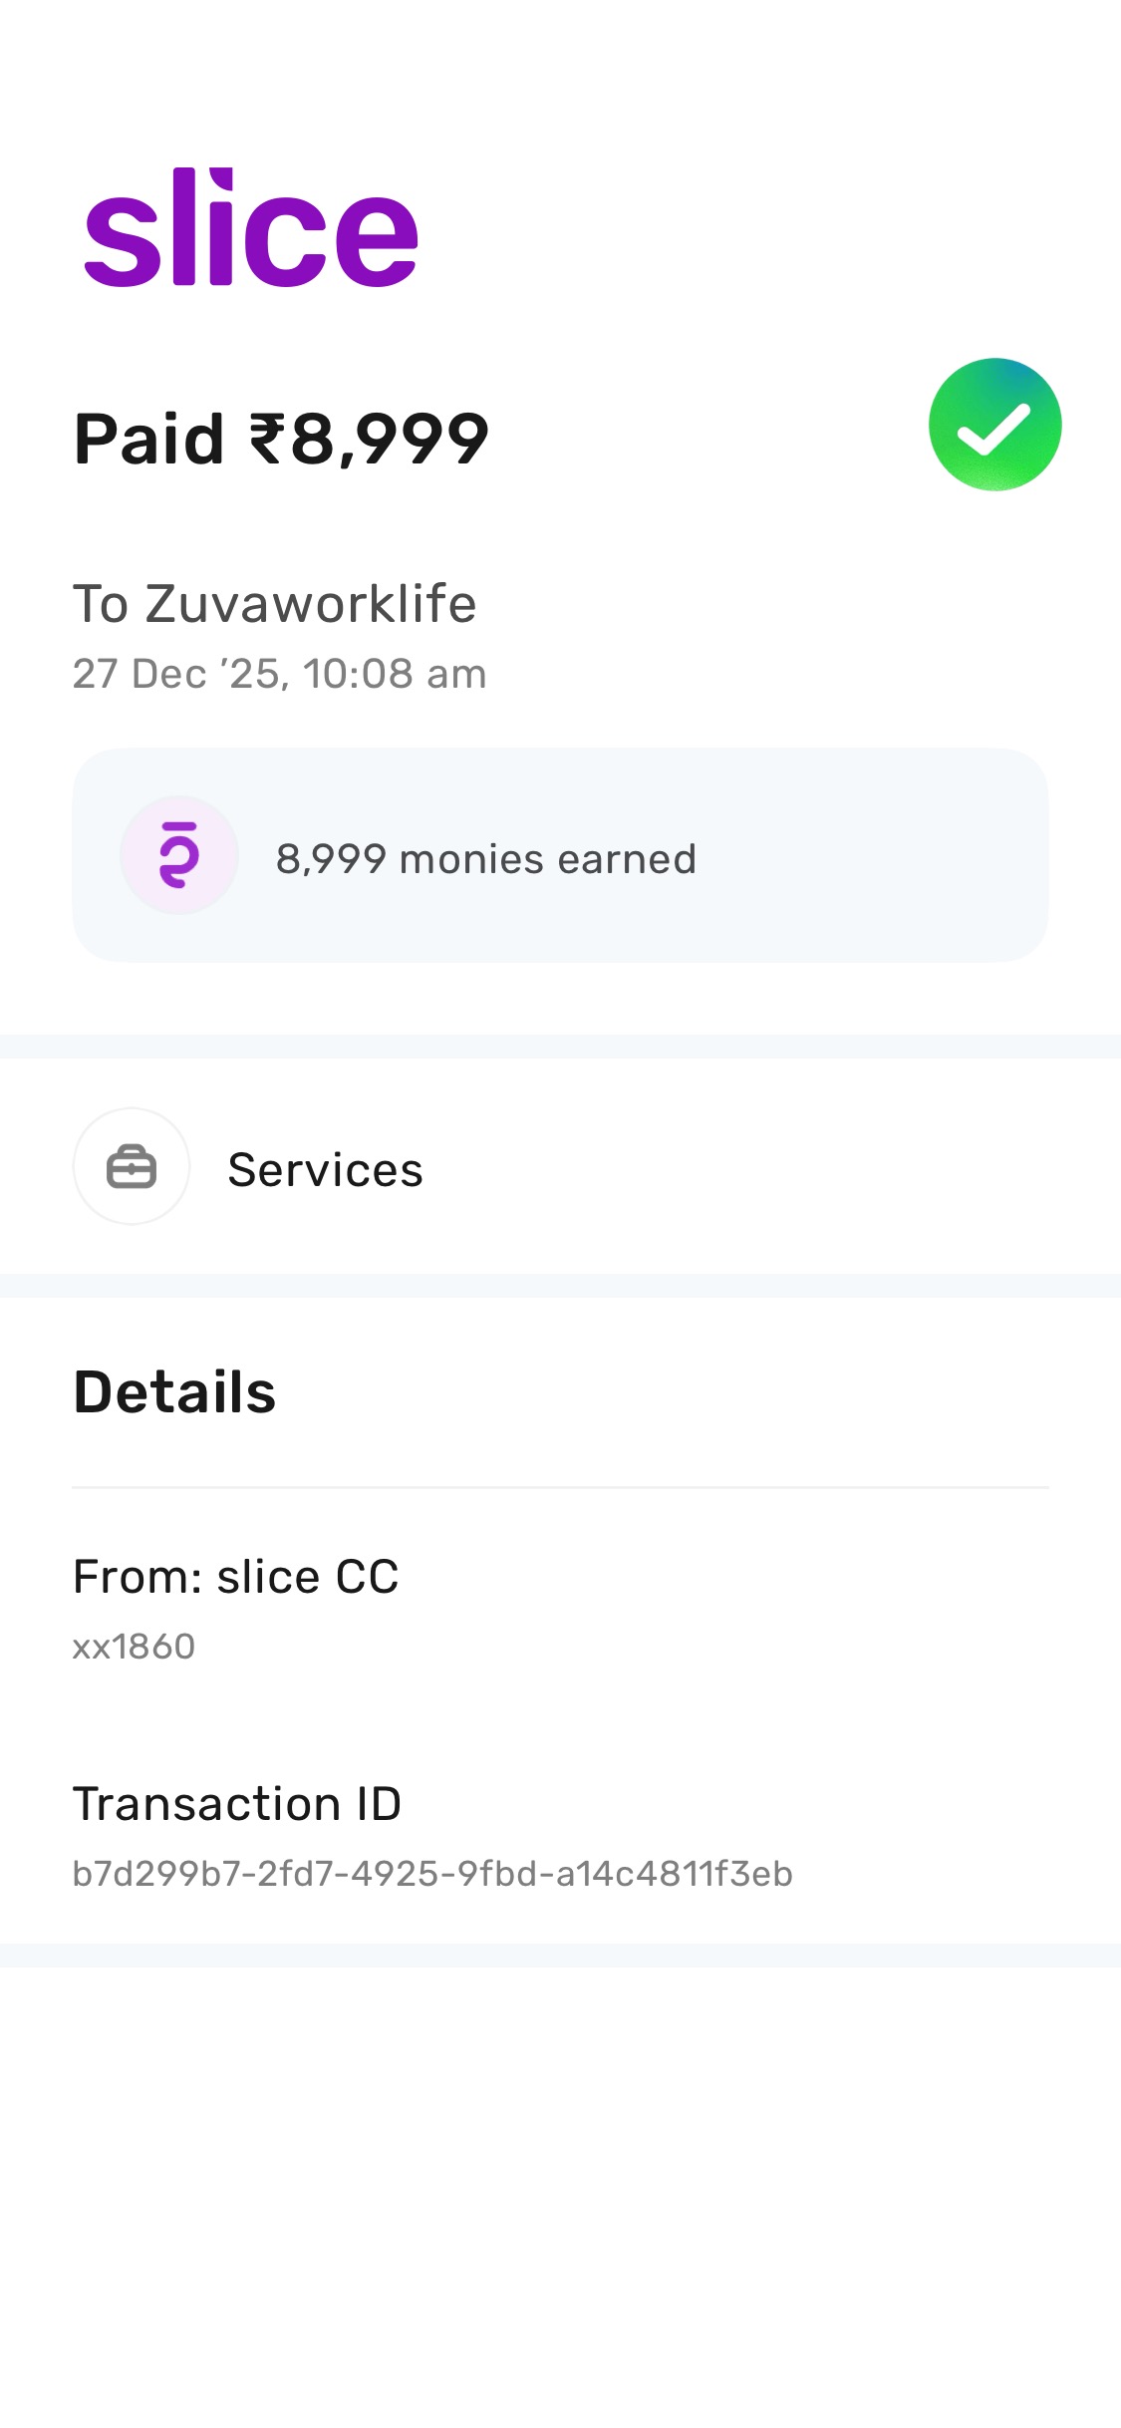Tap the Transaction ID label
This screenshot has height=2428, width=1121.
point(237,1804)
